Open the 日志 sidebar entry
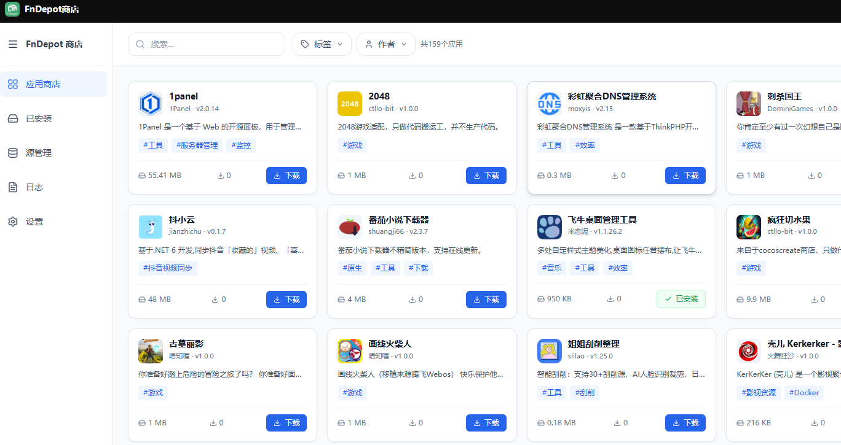 54,187
